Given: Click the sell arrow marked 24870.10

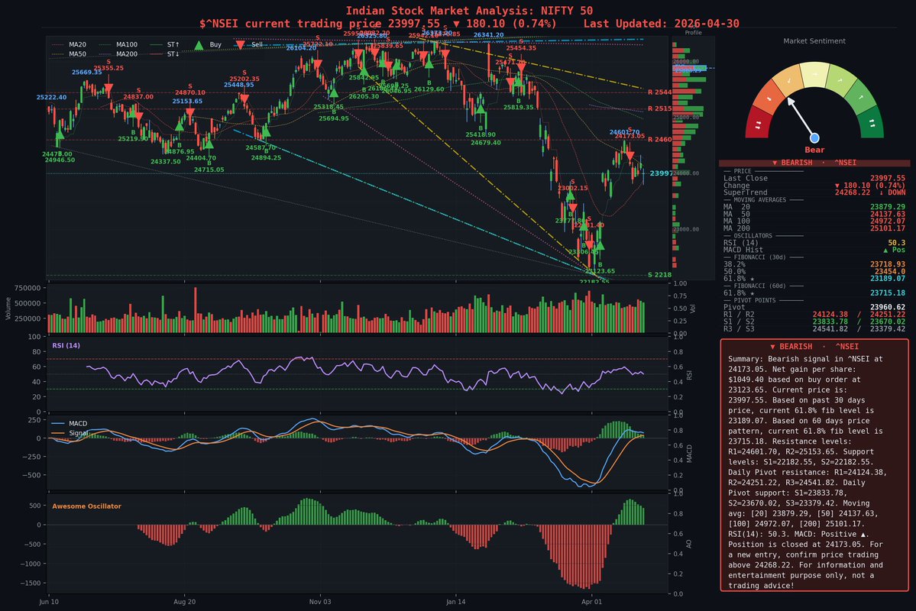Looking at the screenshot, I should pyautogui.click(x=190, y=112).
